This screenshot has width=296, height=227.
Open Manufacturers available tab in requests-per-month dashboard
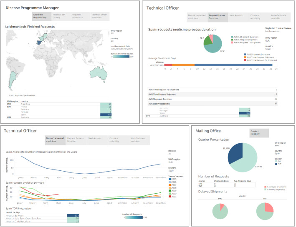click(x=140, y=140)
